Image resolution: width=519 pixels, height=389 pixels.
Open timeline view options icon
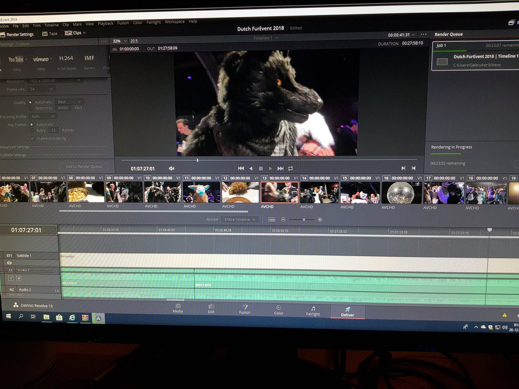pyautogui.click(x=272, y=220)
